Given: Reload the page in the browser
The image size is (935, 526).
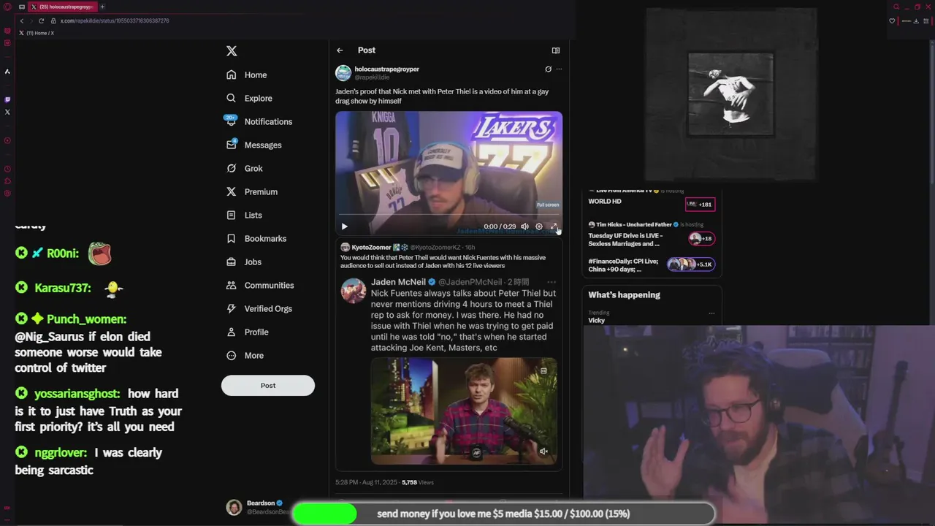Looking at the screenshot, I should pos(41,20).
